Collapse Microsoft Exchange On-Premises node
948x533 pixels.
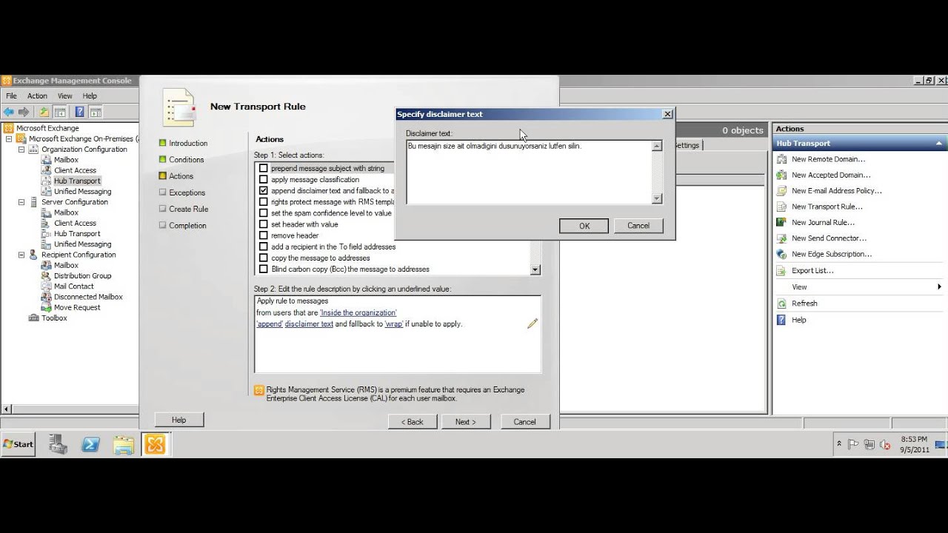[x=9, y=138]
